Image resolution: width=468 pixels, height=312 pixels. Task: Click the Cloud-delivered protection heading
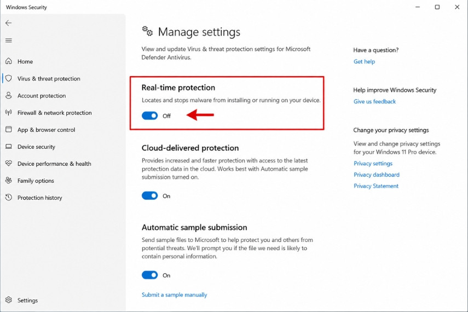pyautogui.click(x=190, y=148)
